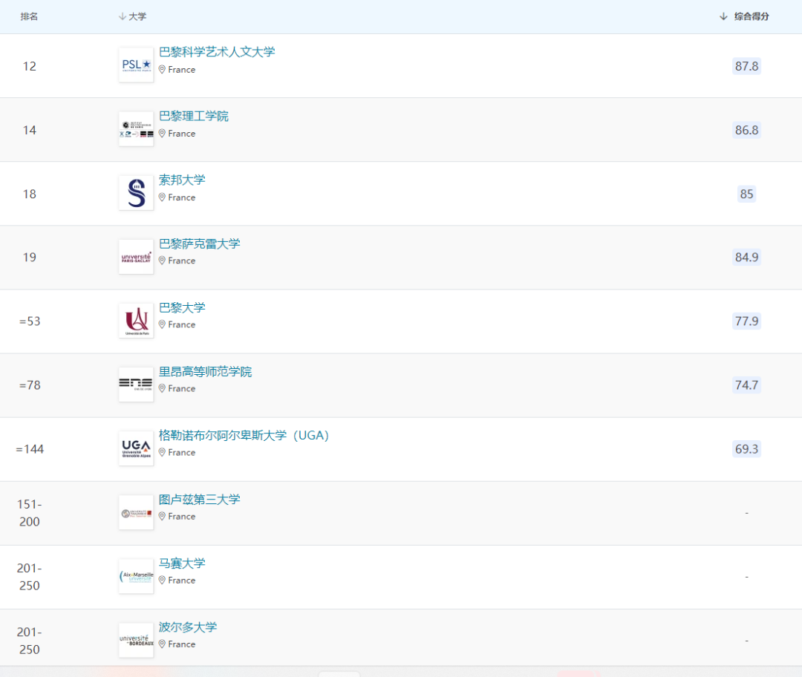Click the Université de Bordeaux logo

(x=135, y=639)
